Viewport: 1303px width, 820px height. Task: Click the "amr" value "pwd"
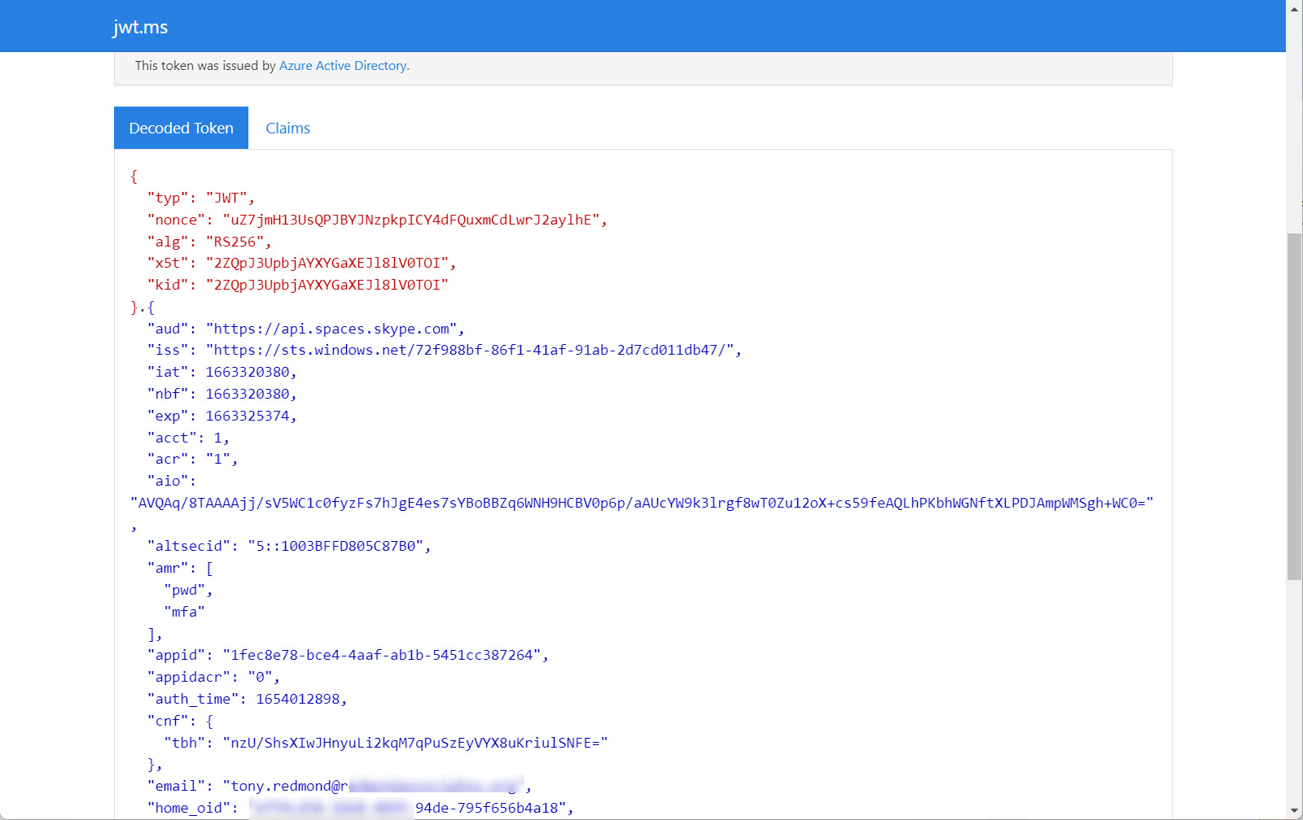(186, 589)
